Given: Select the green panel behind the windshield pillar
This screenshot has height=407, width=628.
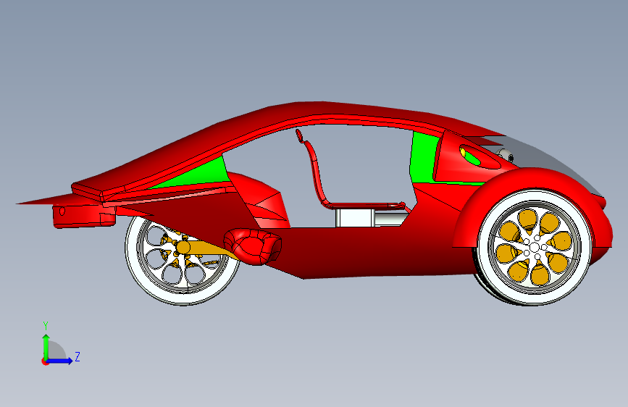Looking at the screenshot, I should (422, 157).
